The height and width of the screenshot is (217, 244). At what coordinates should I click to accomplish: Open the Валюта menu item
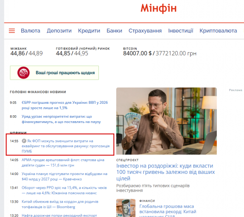point(31,31)
